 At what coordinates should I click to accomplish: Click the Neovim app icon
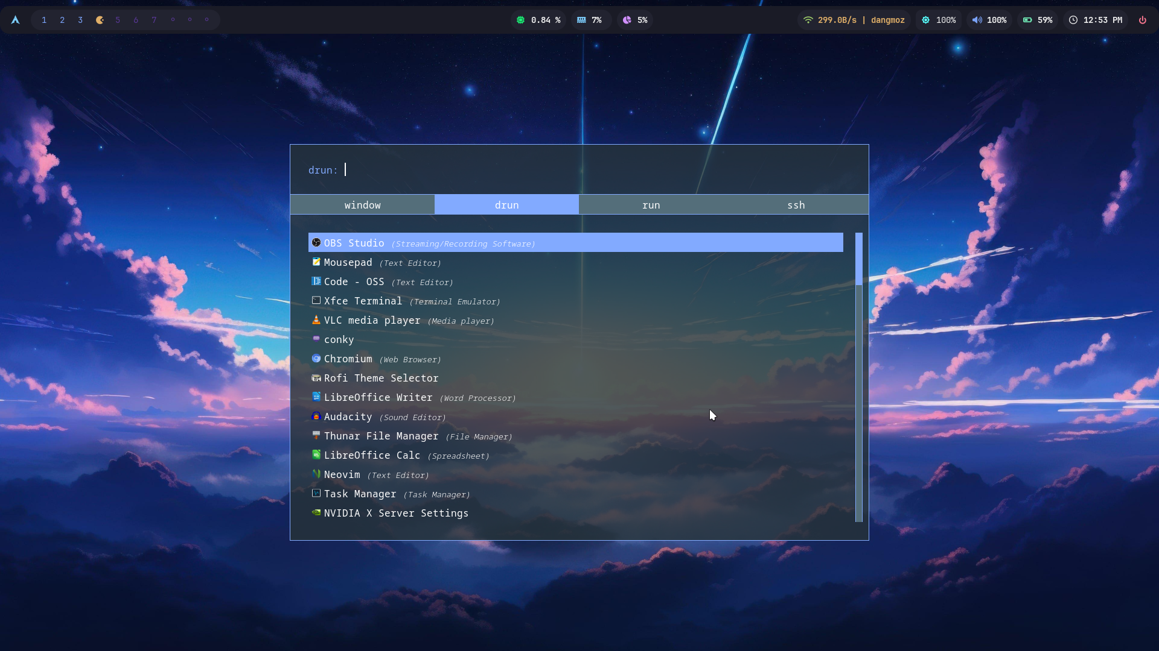tap(316, 474)
